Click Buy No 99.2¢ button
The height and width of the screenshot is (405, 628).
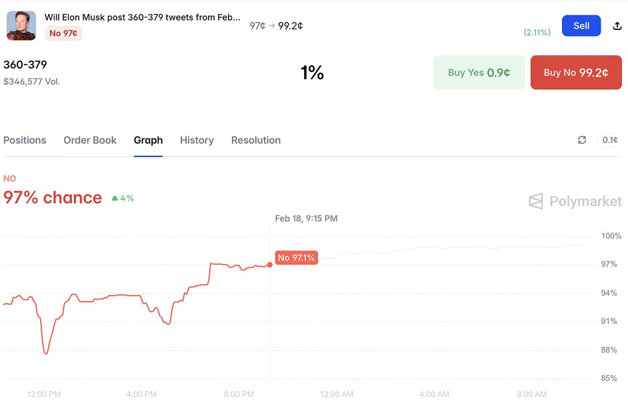(576, 73)
